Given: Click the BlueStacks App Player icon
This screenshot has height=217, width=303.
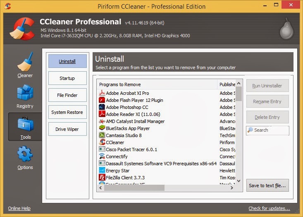Looking at the screenshot, I should coord(102,128).
